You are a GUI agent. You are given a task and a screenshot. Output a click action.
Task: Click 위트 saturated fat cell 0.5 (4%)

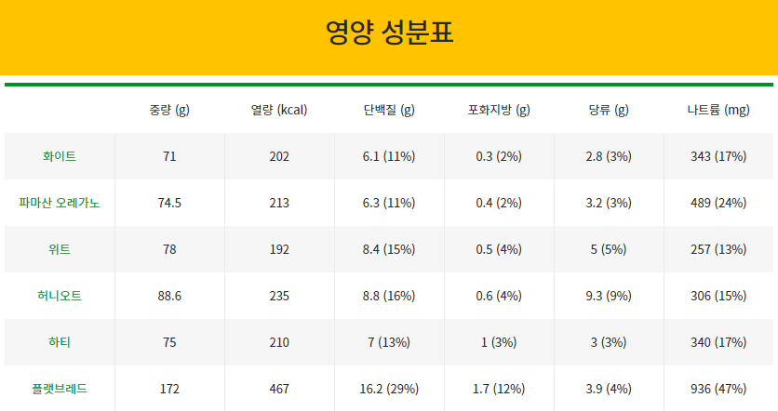499,249
